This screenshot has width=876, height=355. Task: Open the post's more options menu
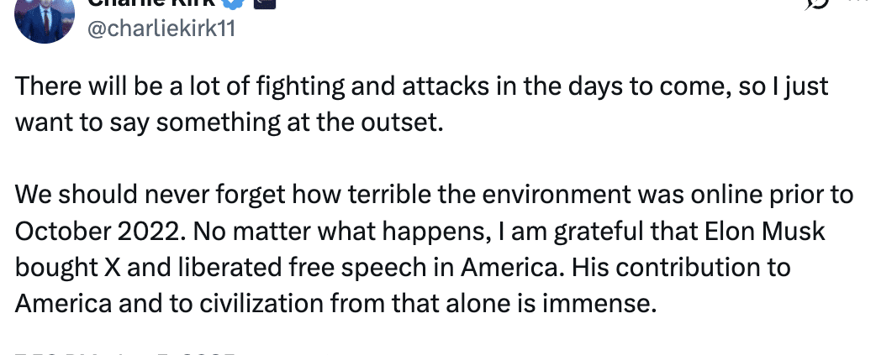(860, 2)
